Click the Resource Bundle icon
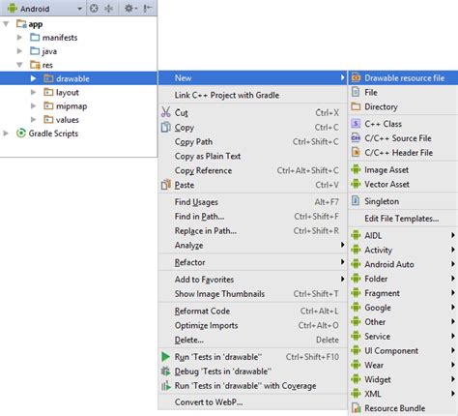This screenshot has height=416, width=458. [356, 408]
